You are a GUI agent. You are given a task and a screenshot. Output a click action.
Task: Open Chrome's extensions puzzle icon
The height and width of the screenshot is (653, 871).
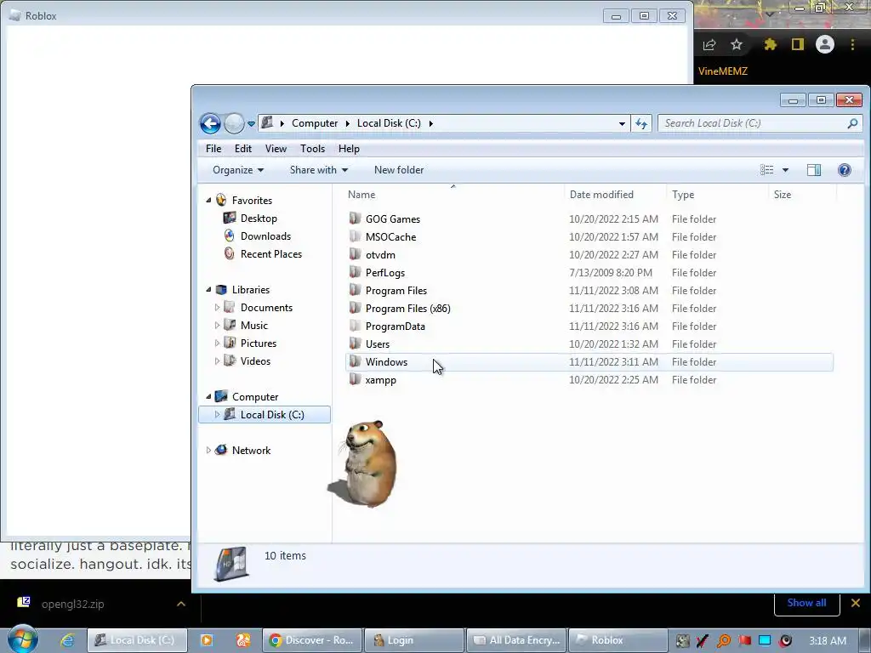click(770, 44)
